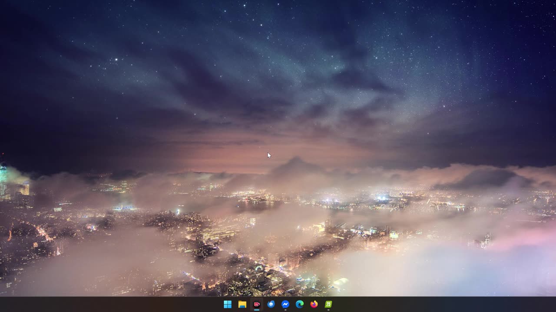The height and width of the screenshot is (312, 556).
Task: Open the green 25 taskbar app
Action: (328, 304)
